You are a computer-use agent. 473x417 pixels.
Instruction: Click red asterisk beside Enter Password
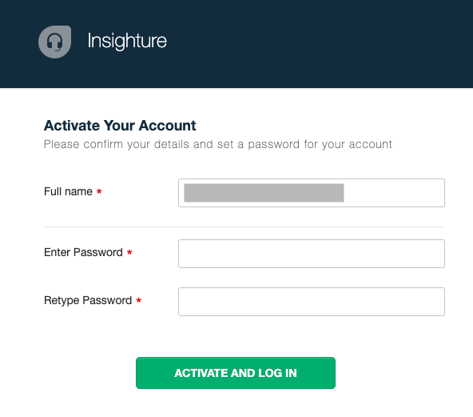point(129,252)
